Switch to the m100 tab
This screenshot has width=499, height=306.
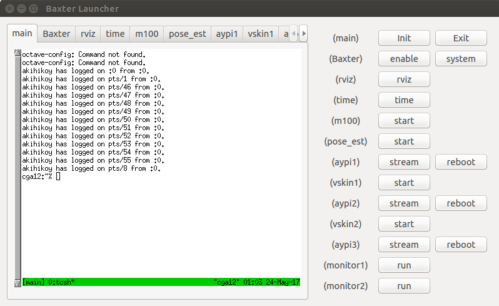(x=147, y=34)
